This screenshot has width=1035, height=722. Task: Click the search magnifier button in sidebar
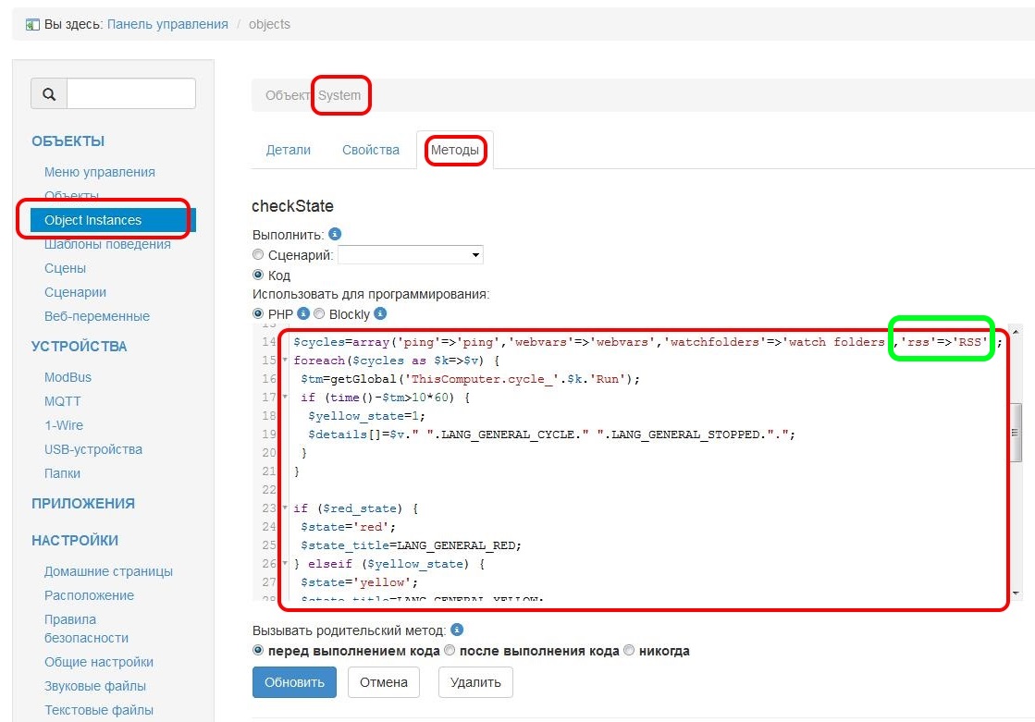click(49, 93)
